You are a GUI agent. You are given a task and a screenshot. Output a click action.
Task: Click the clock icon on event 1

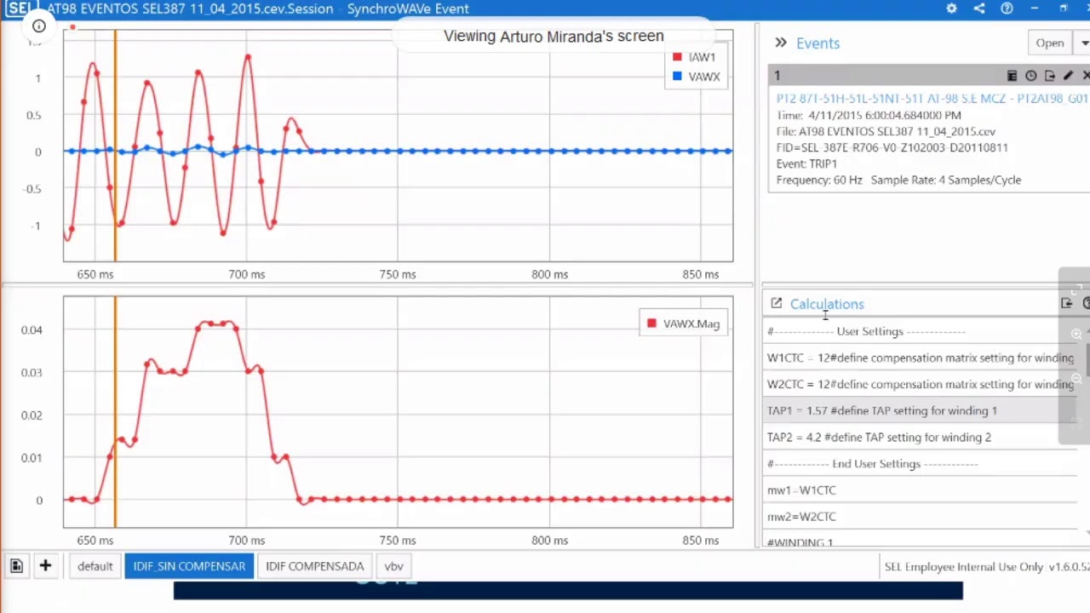1030,76
